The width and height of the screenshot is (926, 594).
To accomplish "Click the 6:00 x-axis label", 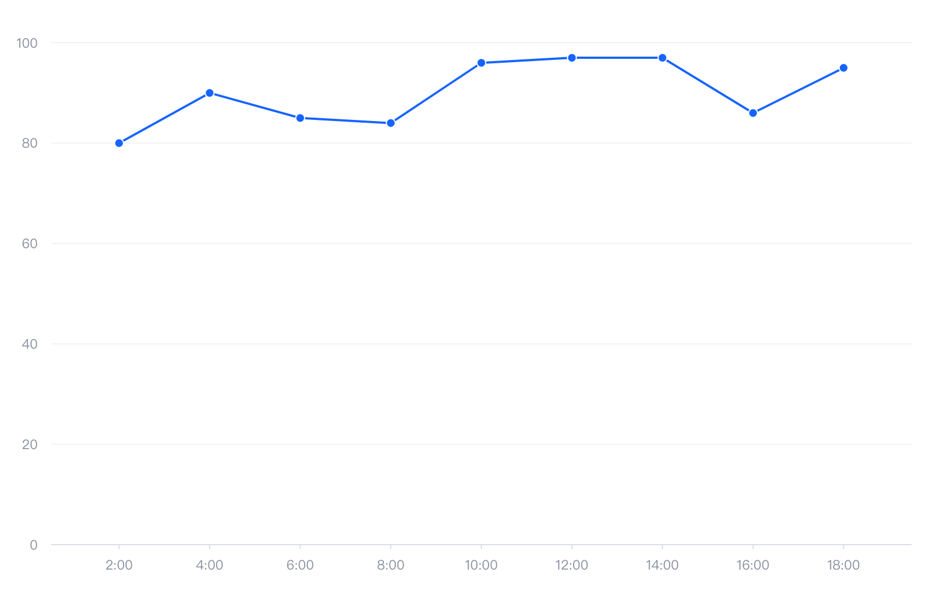I will click(x=300, y=565).
